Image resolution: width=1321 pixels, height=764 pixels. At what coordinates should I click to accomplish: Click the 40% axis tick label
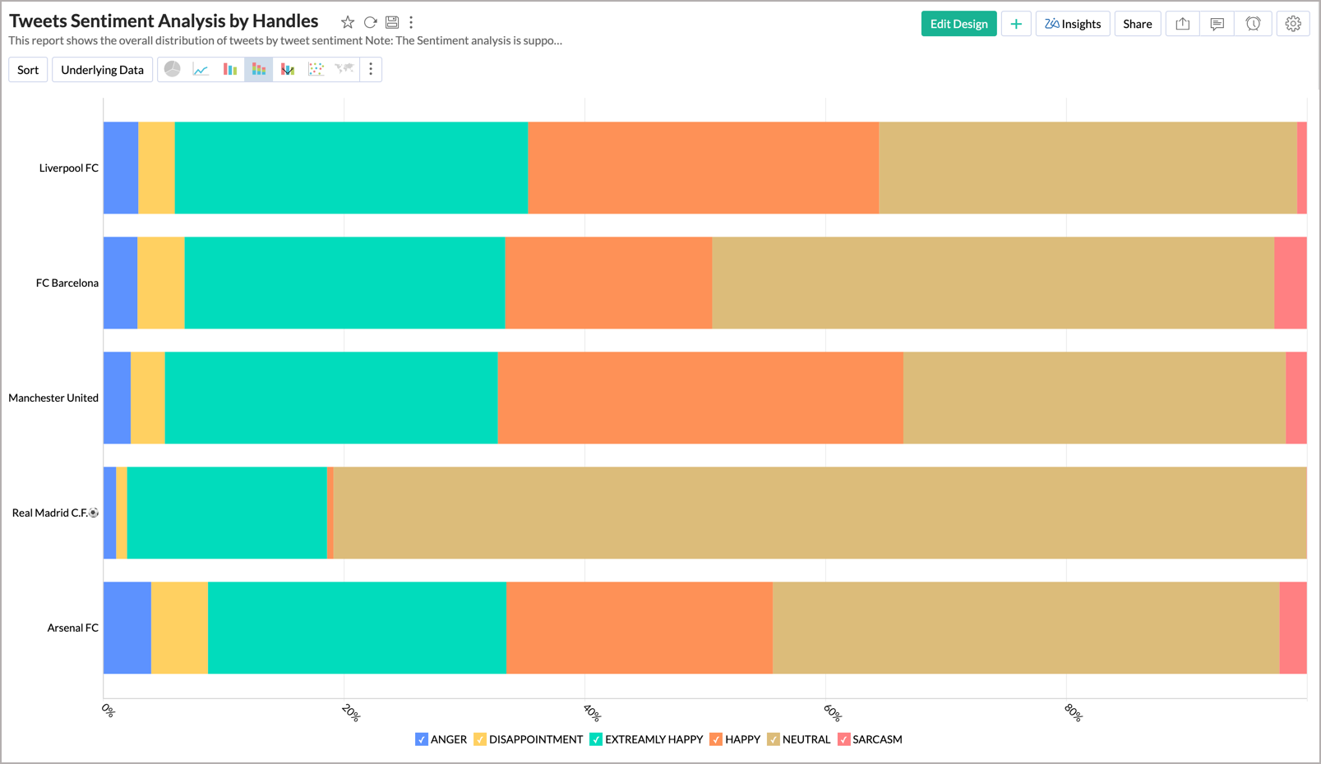[592, 712]
